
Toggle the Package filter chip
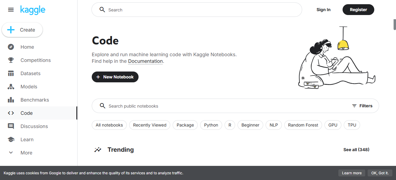tap(185, 125)
